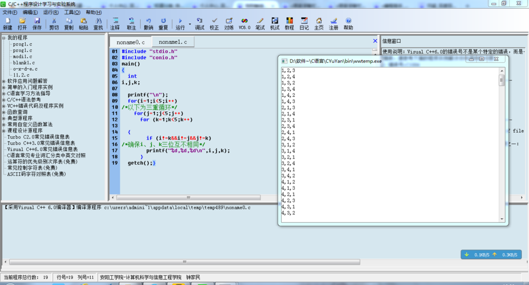Open the 笔试 written test icon

260,23
